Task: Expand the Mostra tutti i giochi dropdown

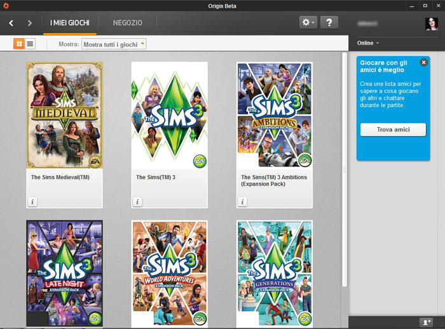Action: point(114,44)
